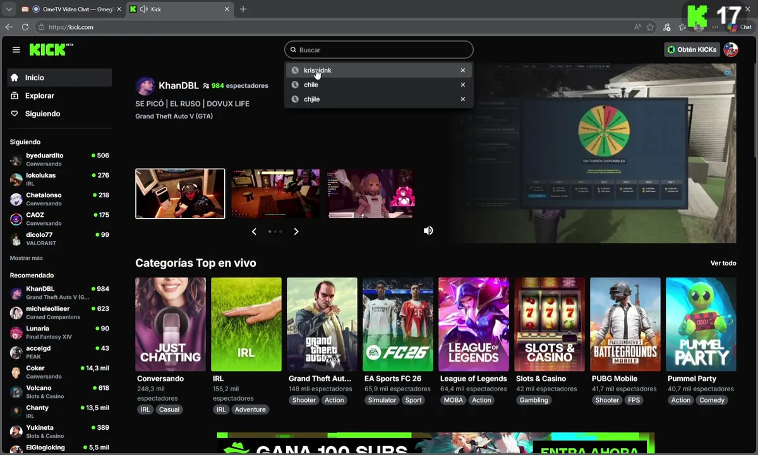Screen dimensions: 758x455
Task: Open byeduardito in following list
Action: pyautogui.click(x=59, y=159)
